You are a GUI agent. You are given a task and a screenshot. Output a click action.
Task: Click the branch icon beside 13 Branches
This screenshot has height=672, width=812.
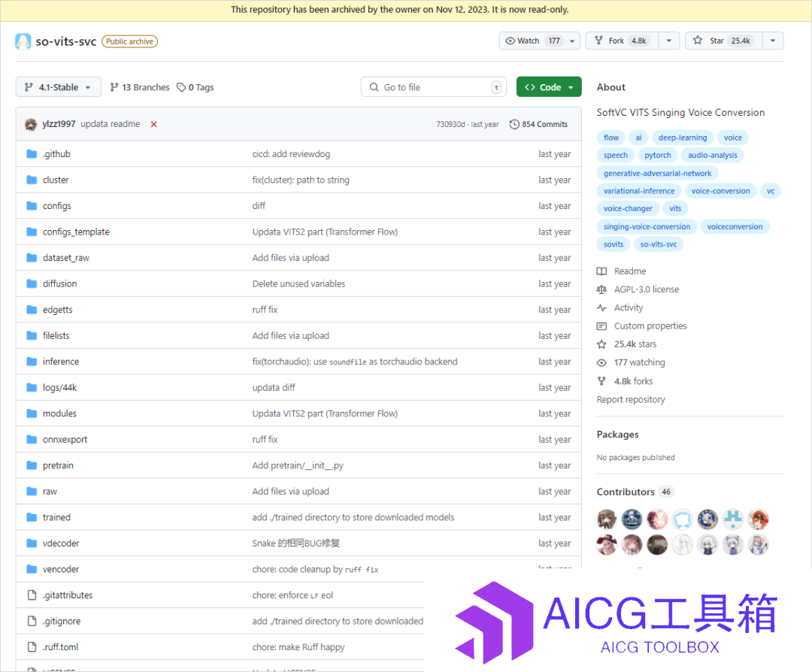click(x=114, y=87)
